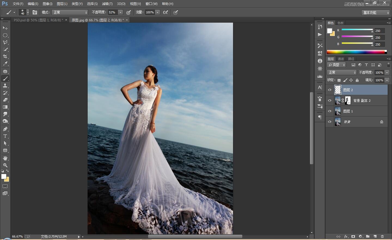Select the Gradient tool

point(5,107)
